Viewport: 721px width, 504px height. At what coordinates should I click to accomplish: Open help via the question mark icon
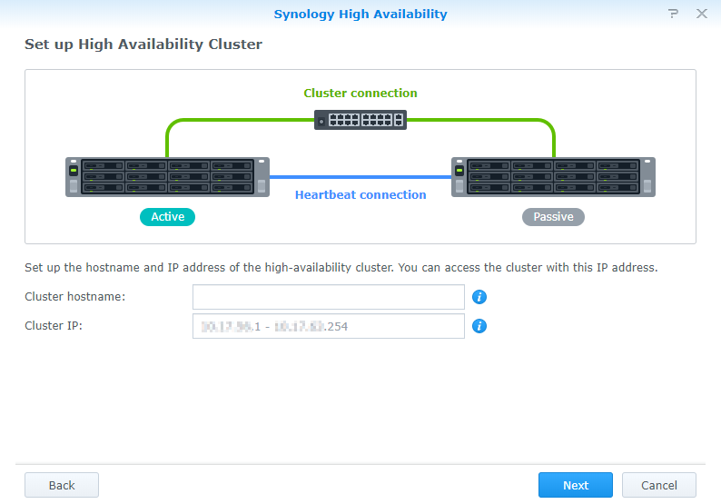pos(673,14)
